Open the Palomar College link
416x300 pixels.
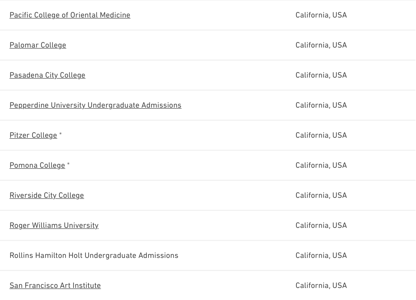38,45
